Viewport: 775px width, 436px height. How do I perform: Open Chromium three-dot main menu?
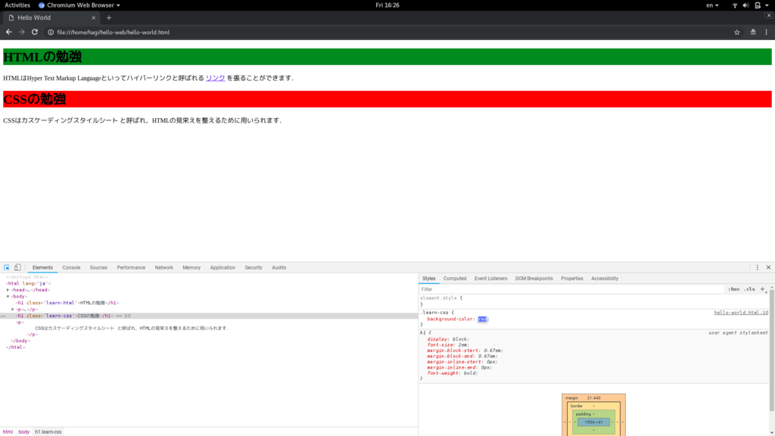pyautogui.click(x=767, y=32)
